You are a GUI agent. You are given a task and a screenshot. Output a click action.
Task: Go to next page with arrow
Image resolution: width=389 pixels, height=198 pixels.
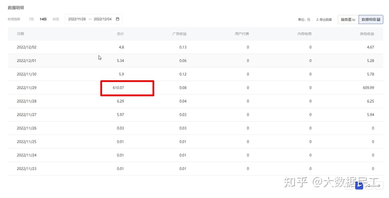tap(379, 186)
